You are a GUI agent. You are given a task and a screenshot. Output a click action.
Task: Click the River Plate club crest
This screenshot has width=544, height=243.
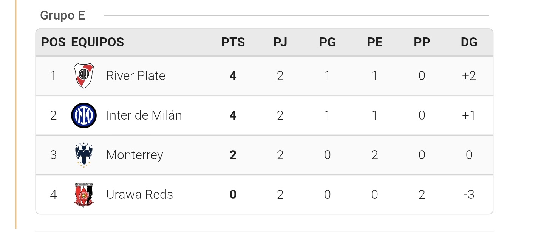click(83, 76)
